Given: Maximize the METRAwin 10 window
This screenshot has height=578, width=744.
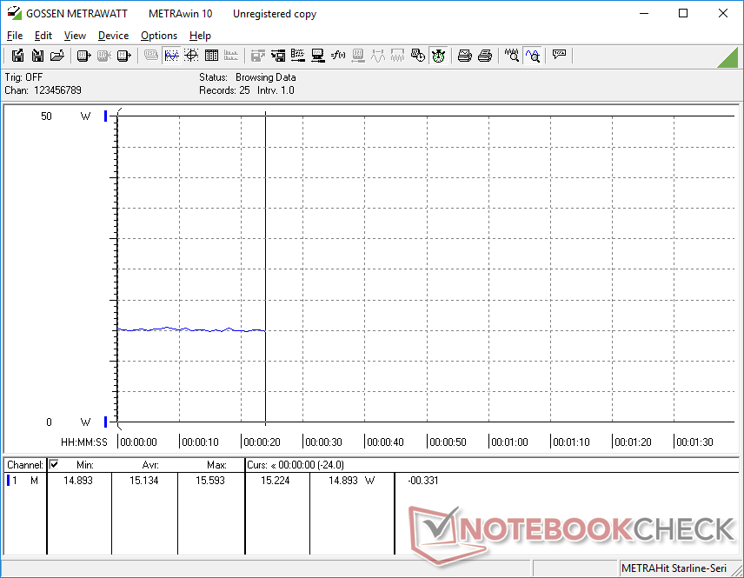Looking at the screenshot, I should (x=683, y=13).
